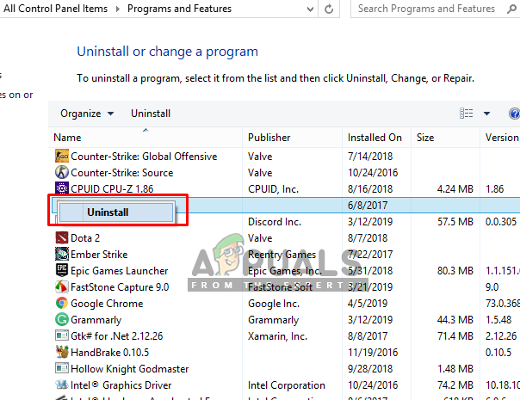The image size is (520, 400).
Task: Open the Organize dropdown menu
Action: pos(87,114)
